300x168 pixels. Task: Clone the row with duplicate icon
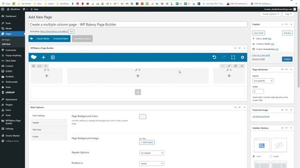tap(235, 66)
